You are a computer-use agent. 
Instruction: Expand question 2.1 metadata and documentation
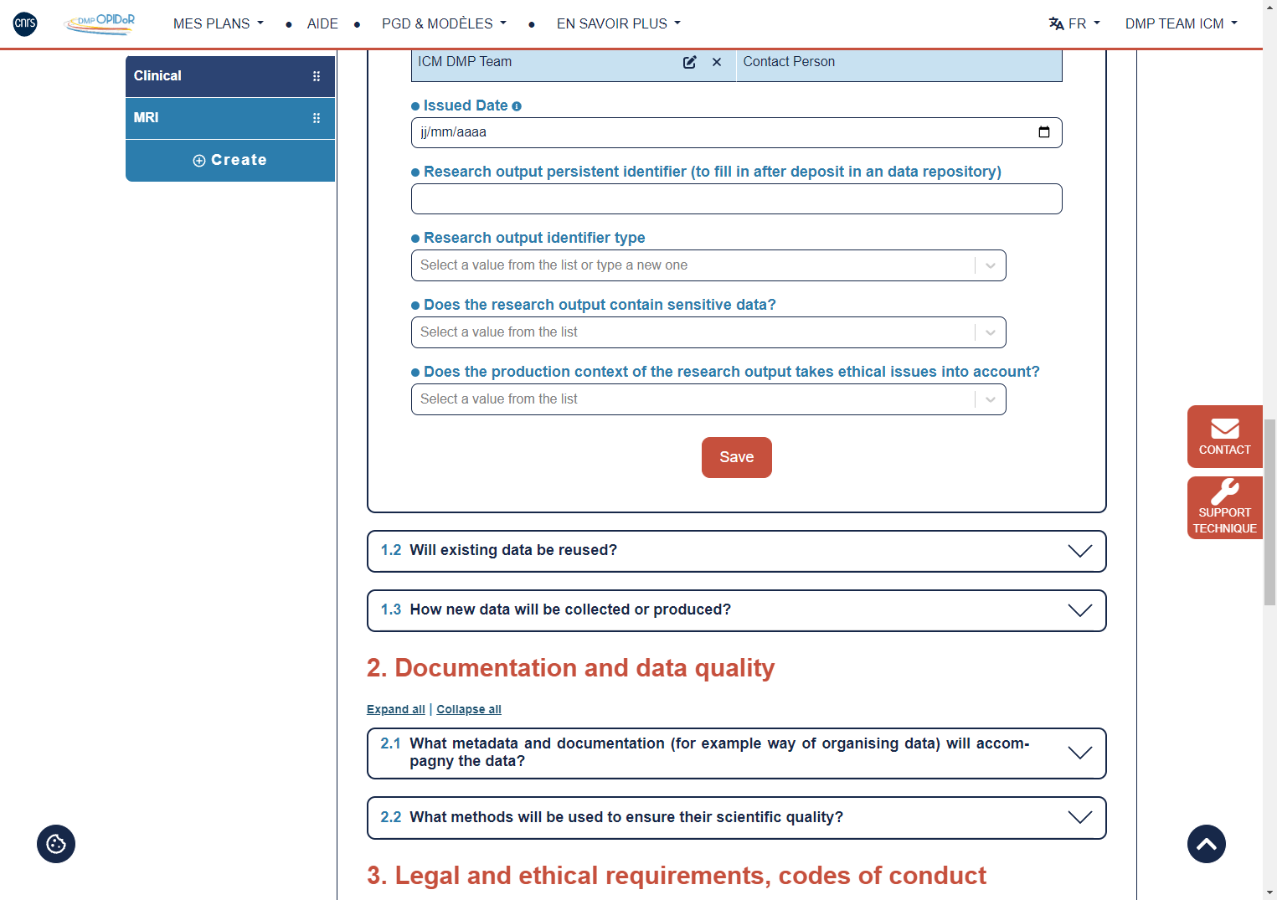[736, 753]
